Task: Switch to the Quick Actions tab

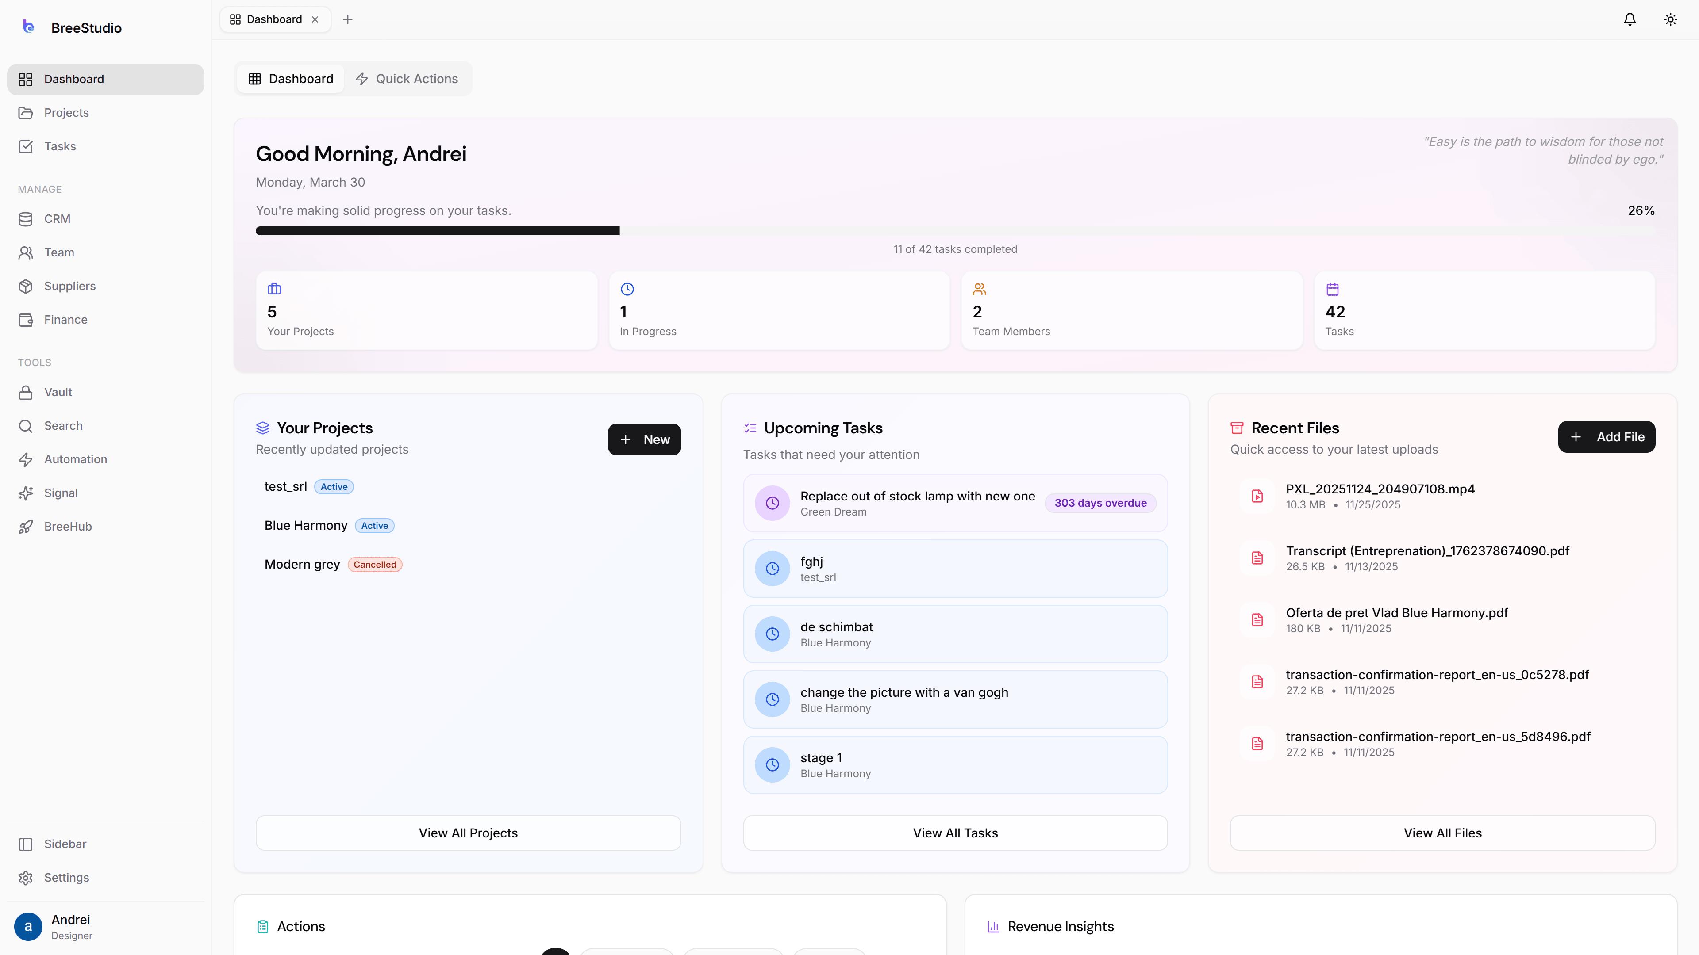Action: (x=407, y=79)
